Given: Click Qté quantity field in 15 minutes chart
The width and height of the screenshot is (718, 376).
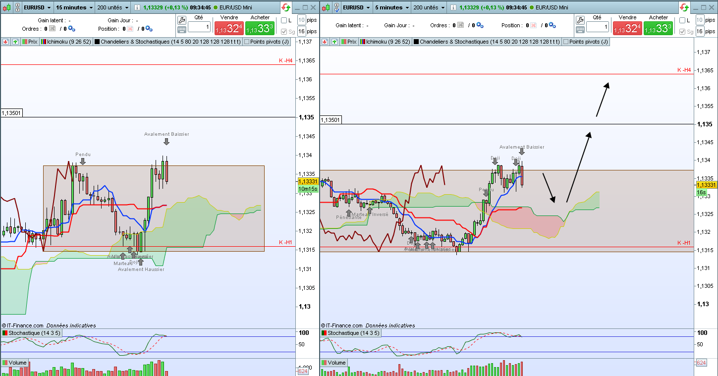Looking at the screenshot, I should (x=199, y=27).
